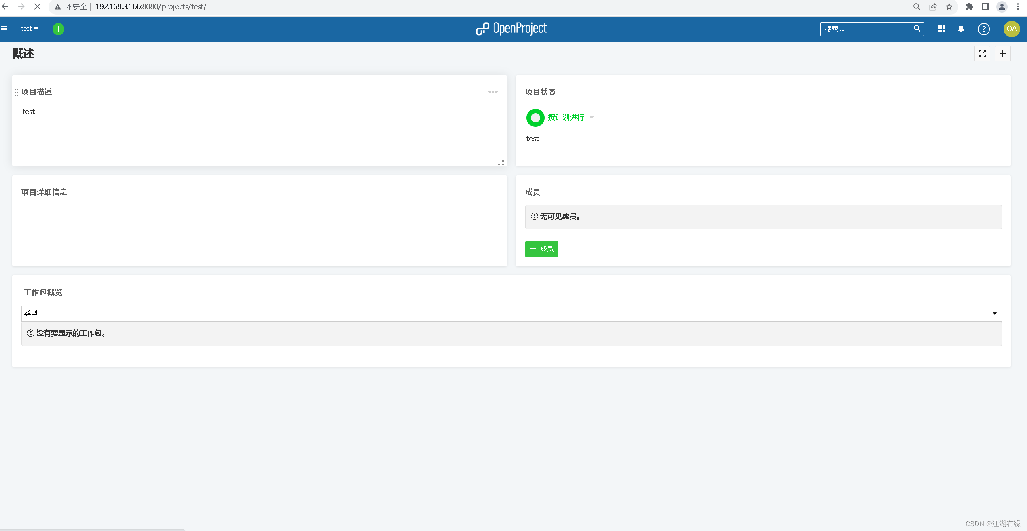Grab the 项目描述 widget drag handle

16,92
